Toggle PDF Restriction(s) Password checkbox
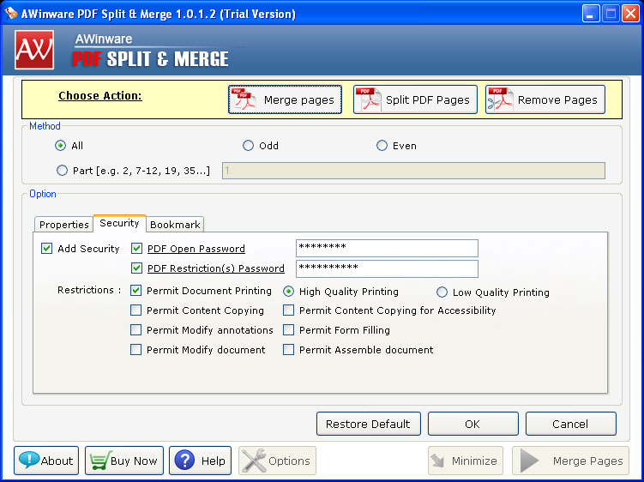644x482 pixels. 136,268
